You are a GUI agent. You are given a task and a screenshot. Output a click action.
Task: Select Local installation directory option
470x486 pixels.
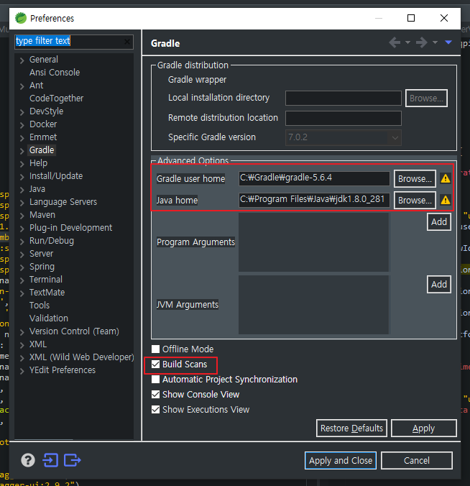218,98
